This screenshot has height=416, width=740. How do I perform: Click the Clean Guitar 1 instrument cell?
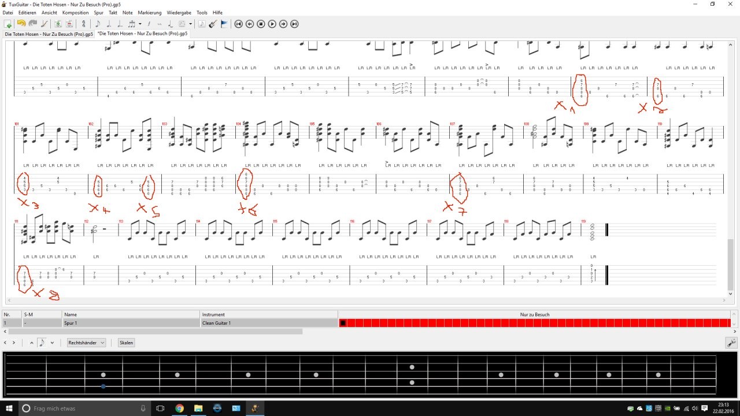(x=269, y=323)
